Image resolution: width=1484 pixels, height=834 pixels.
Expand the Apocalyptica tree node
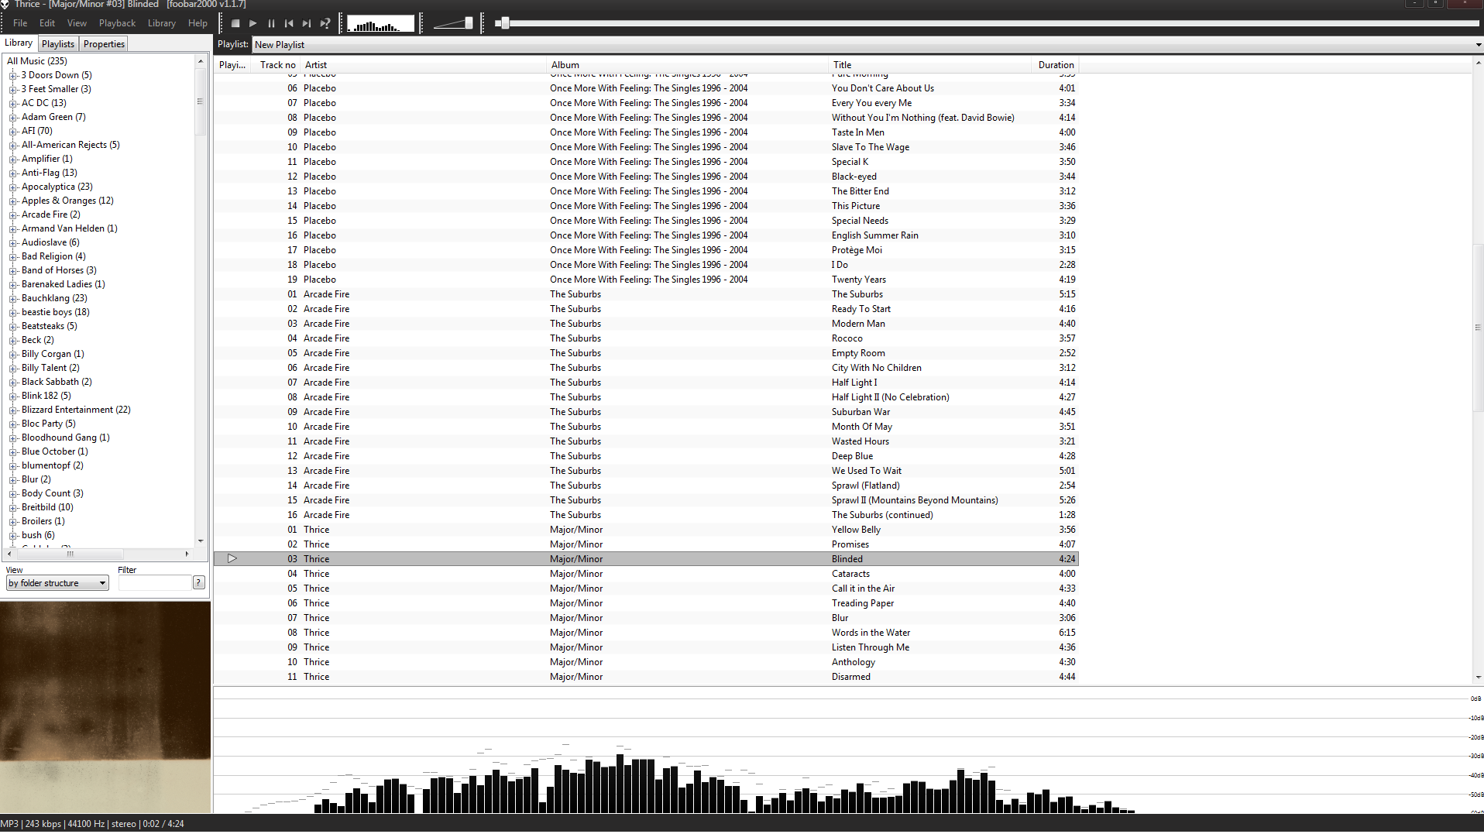[12, 187]
